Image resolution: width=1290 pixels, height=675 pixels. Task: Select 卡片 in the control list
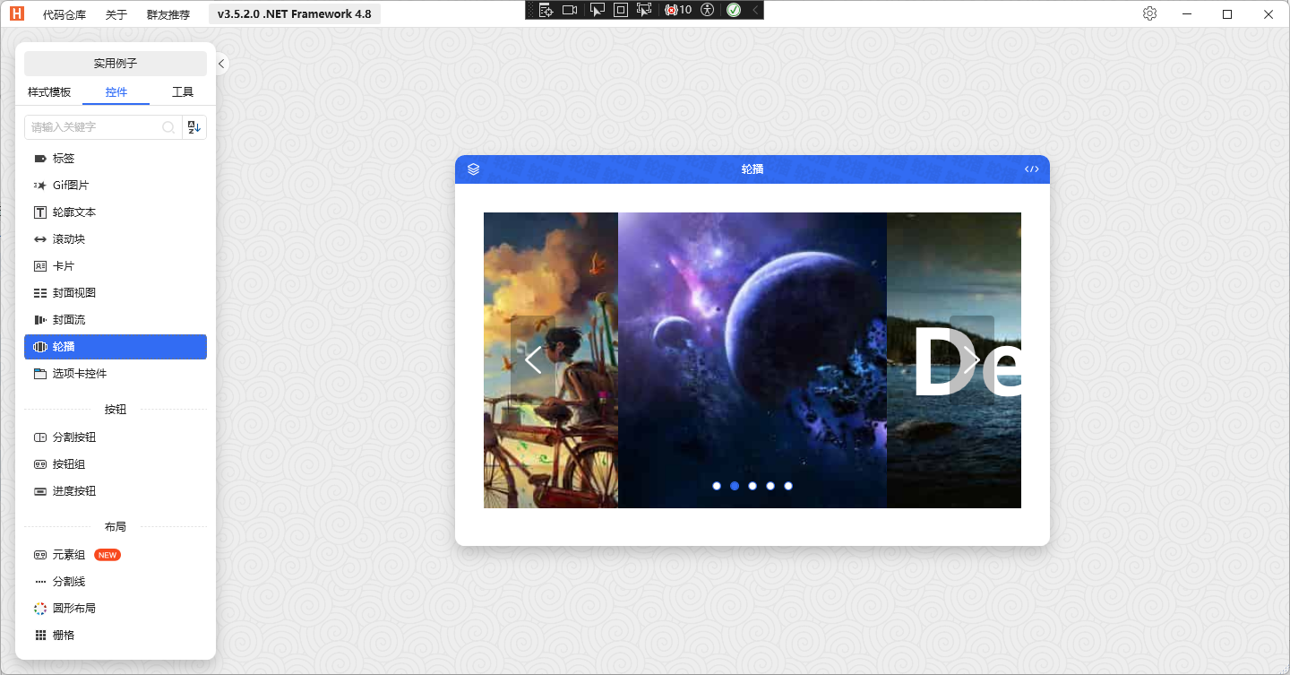(116, 266)
